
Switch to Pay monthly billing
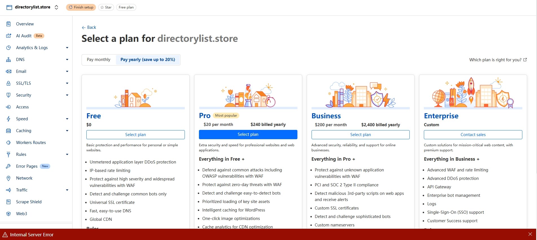[99, 60]
